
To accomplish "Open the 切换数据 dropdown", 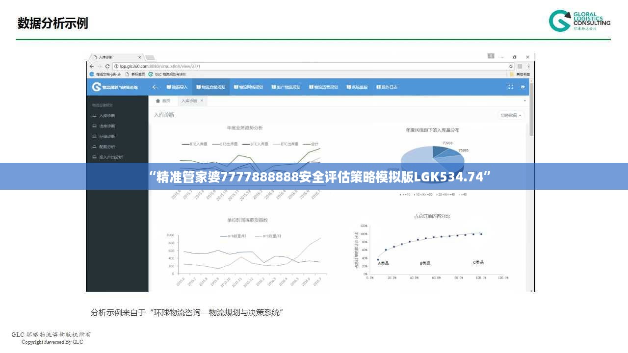I will point(511,115).
